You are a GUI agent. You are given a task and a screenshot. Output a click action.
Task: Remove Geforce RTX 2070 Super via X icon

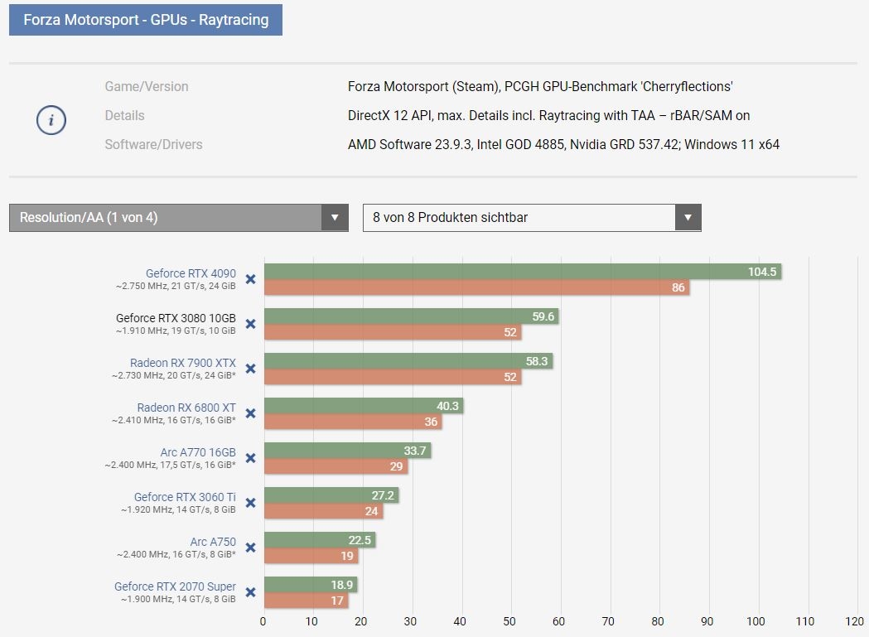coord(250,592)
